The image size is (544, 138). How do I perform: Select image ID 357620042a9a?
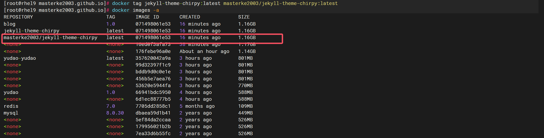point(153,58)
